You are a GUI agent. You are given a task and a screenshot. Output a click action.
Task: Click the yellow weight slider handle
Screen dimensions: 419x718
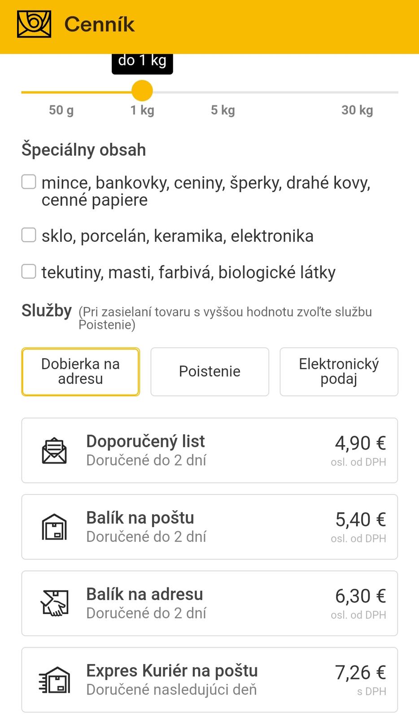pyautogui.click(x=142, y=91)
